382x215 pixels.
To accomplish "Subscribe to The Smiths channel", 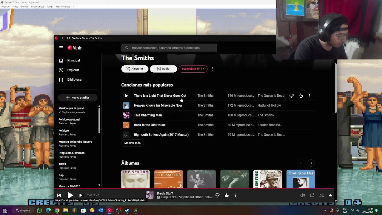I will [x=193, y=69].
